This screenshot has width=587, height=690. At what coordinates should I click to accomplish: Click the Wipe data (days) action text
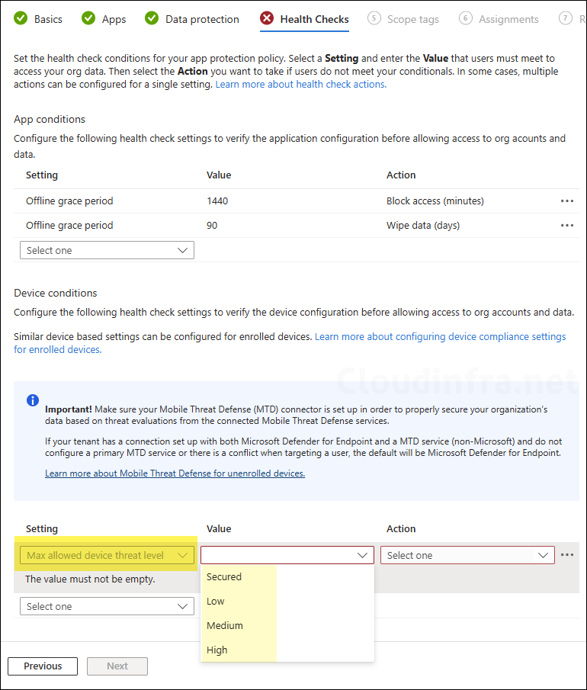pyautogui.click(x=423, y=226)
